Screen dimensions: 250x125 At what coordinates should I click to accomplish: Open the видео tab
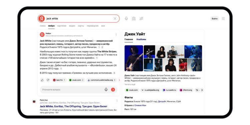72,26
